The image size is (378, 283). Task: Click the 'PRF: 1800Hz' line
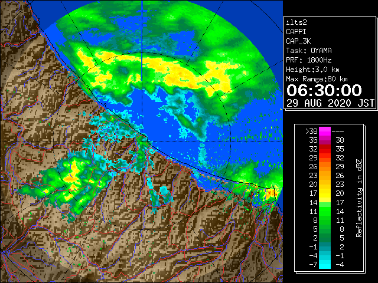tap(309, 60)
